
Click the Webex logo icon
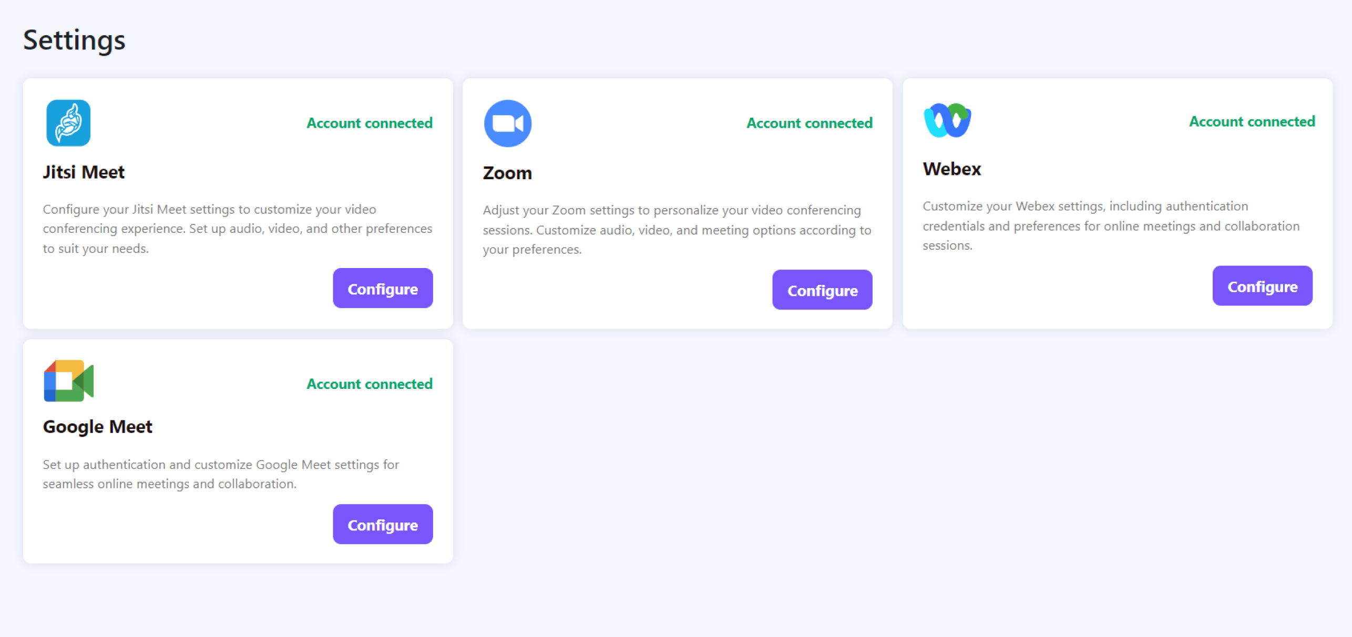point(947,120)
